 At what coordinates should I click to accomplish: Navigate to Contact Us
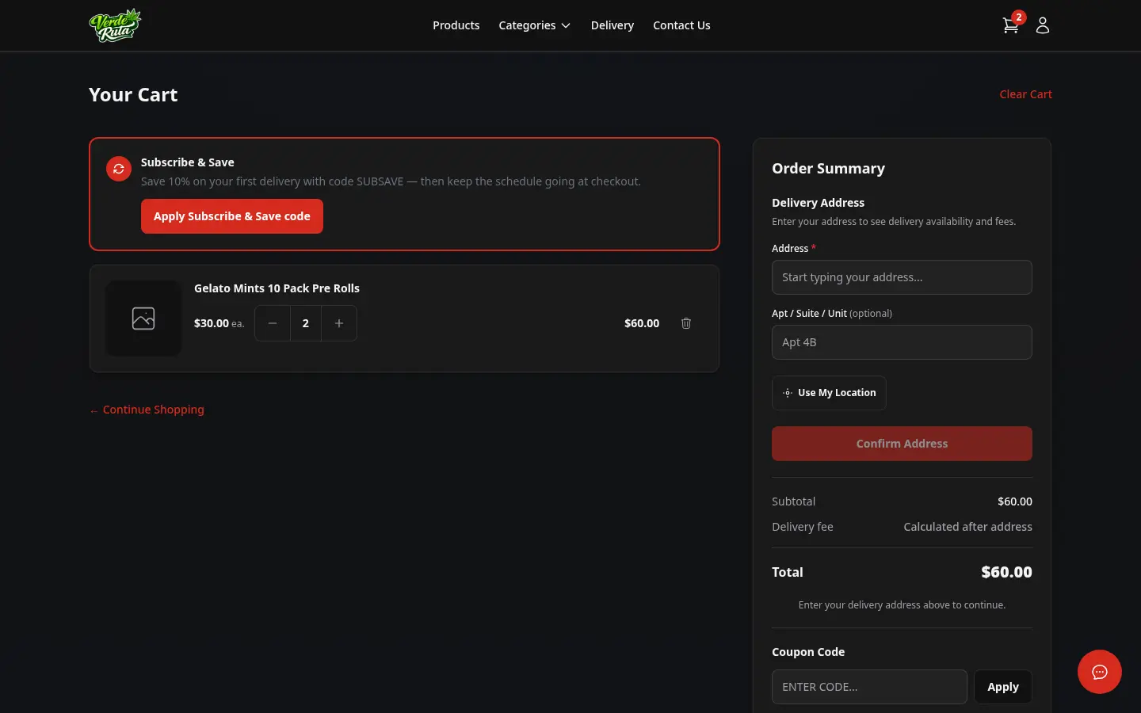coord(681,25)
